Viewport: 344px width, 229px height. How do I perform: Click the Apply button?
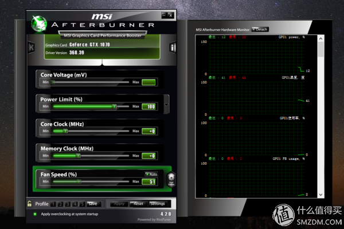pyautogui.click(x=119, y=204)
